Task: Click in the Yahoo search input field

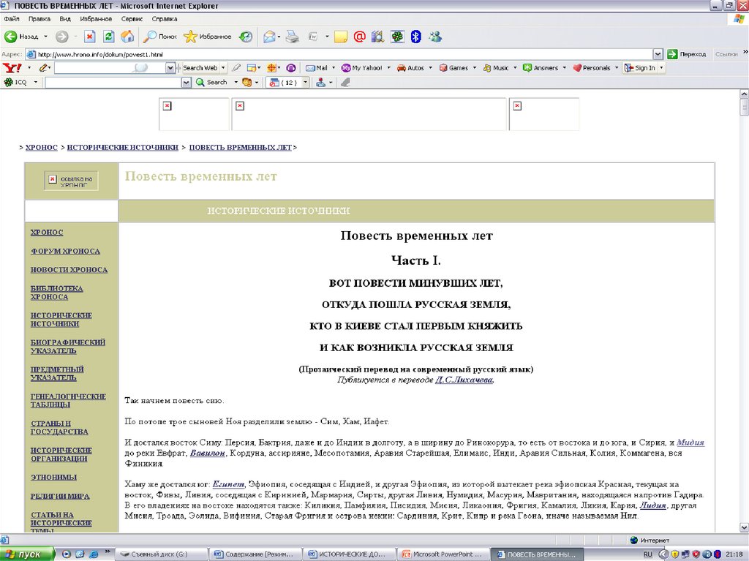Action: click(x=109, y=68)
